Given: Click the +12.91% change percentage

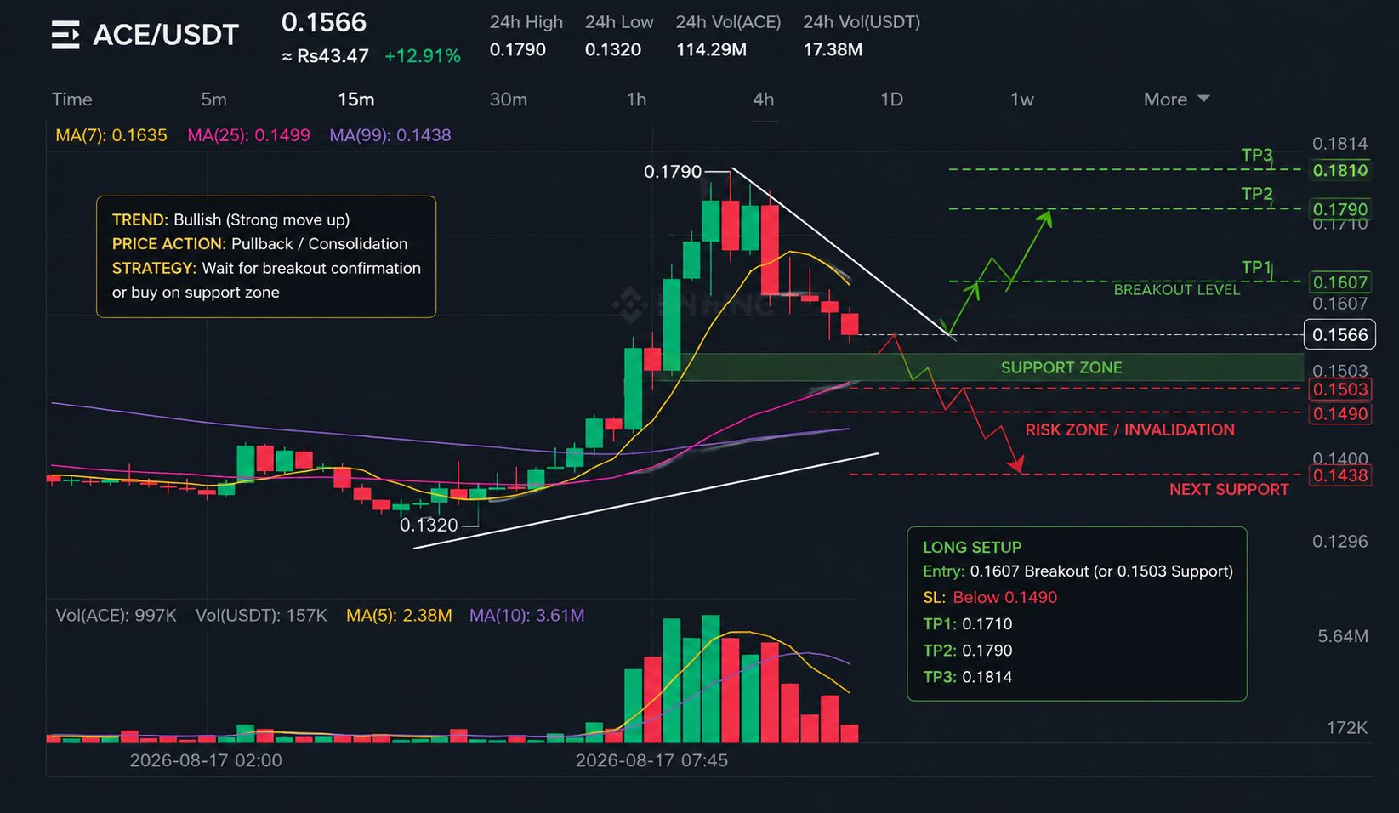Looking at the screenshot, I should (423, 56).
